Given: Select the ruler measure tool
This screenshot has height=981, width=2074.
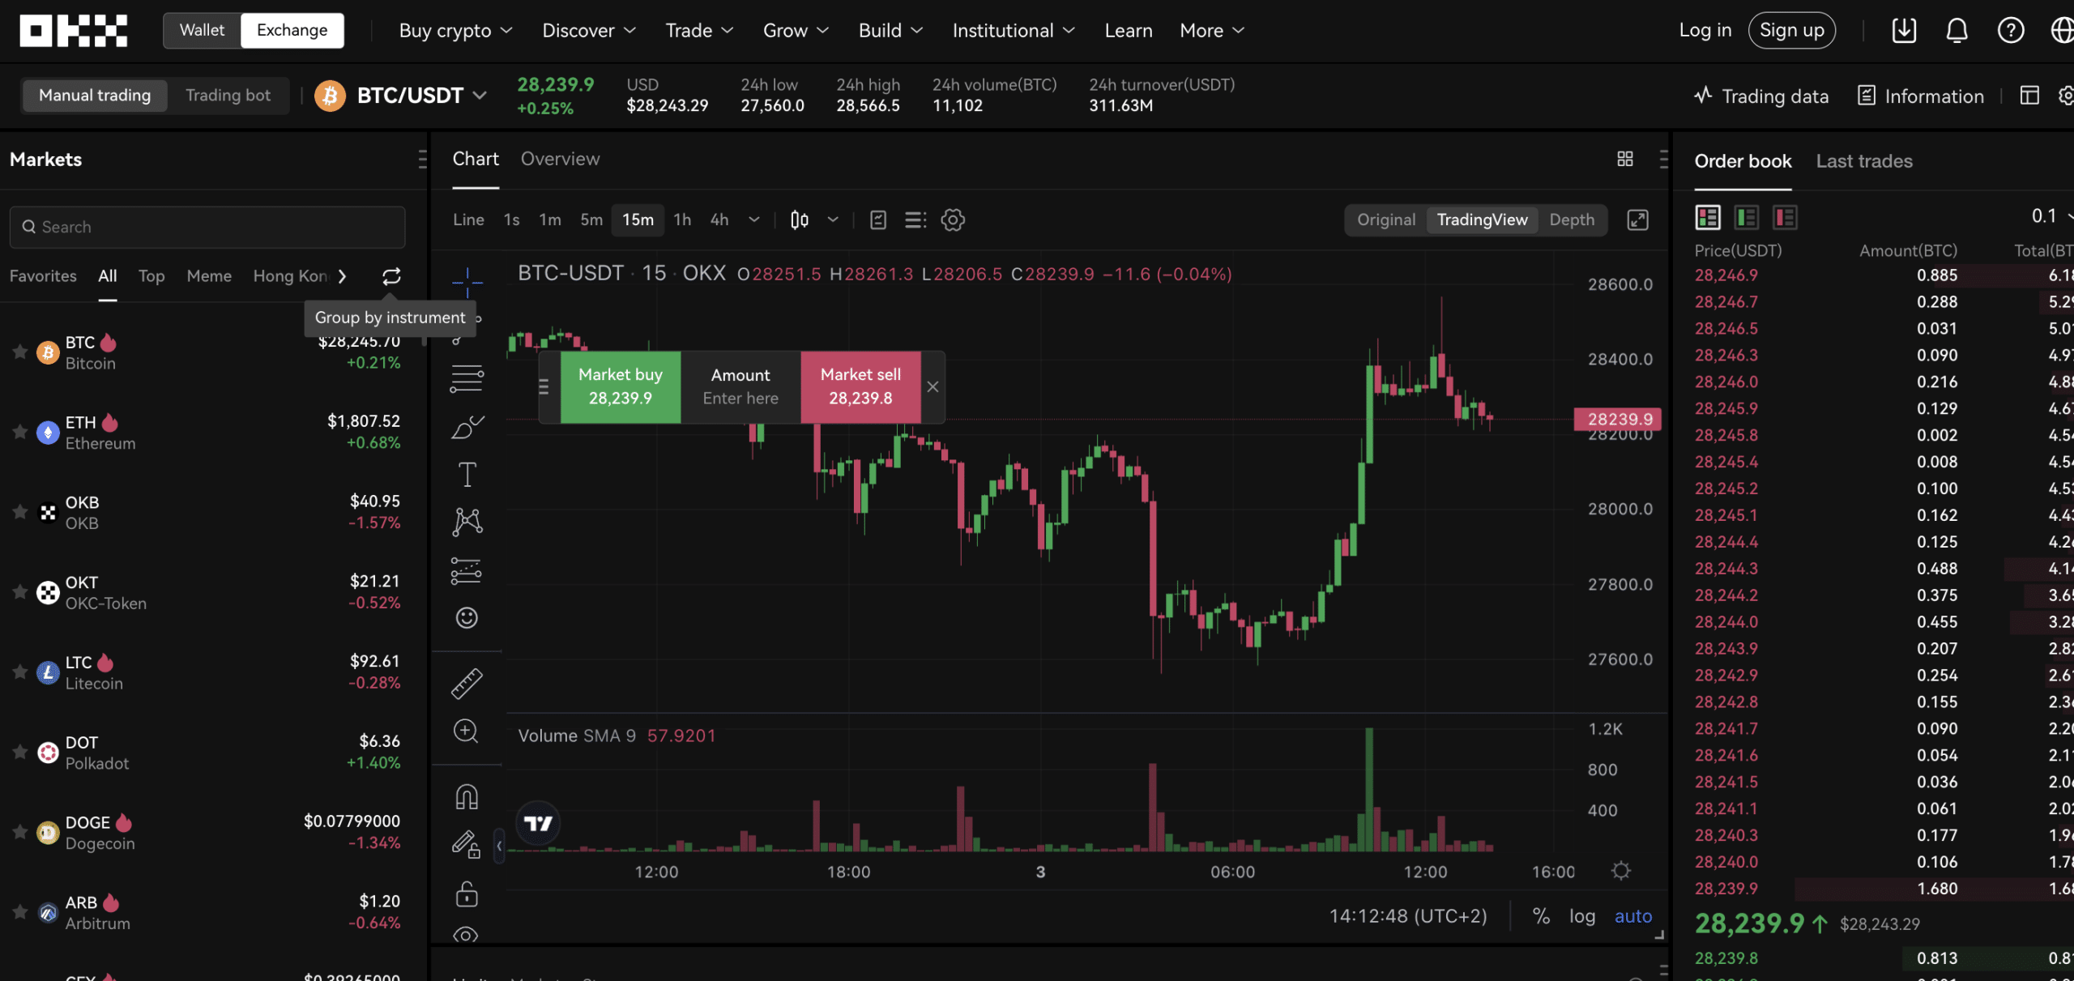Looking at the screenshot, I should [467, 684].
